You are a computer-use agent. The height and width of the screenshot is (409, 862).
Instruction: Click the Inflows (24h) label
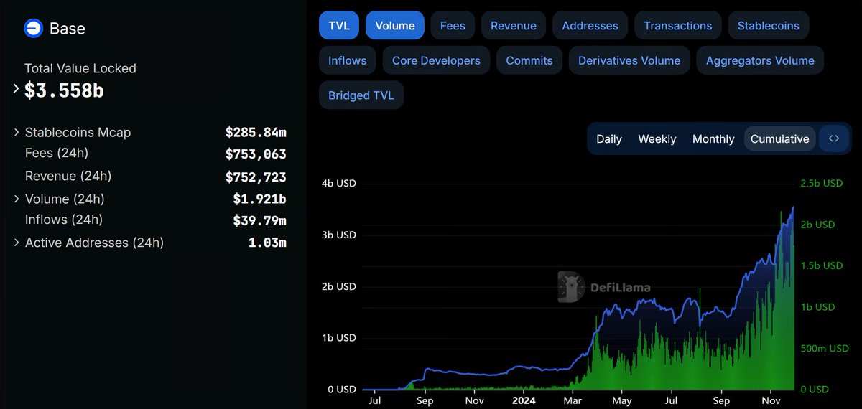tap(64, 220)
